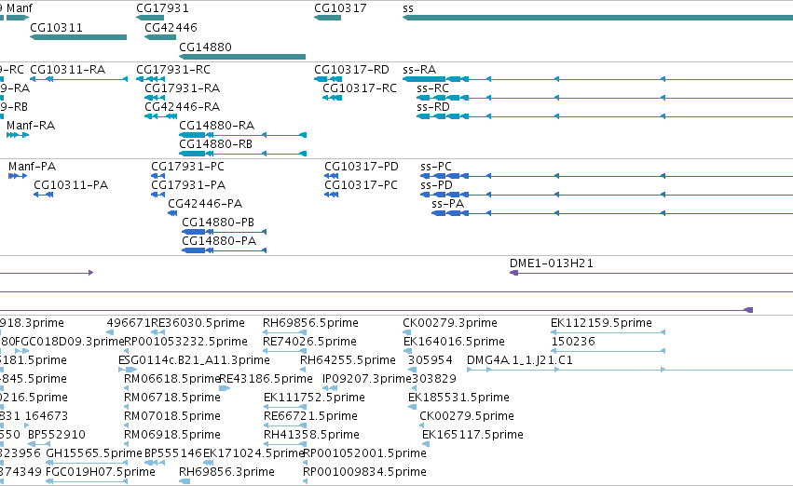Click the CG10317 gene feature
This screenshot has width=793, height=486.
click(327, 18)
